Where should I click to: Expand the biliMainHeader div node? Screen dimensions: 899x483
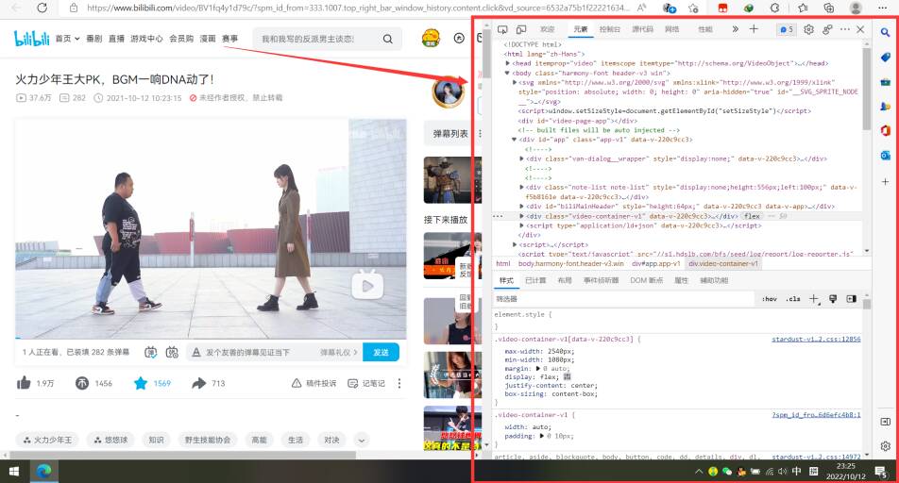[521, 207]
